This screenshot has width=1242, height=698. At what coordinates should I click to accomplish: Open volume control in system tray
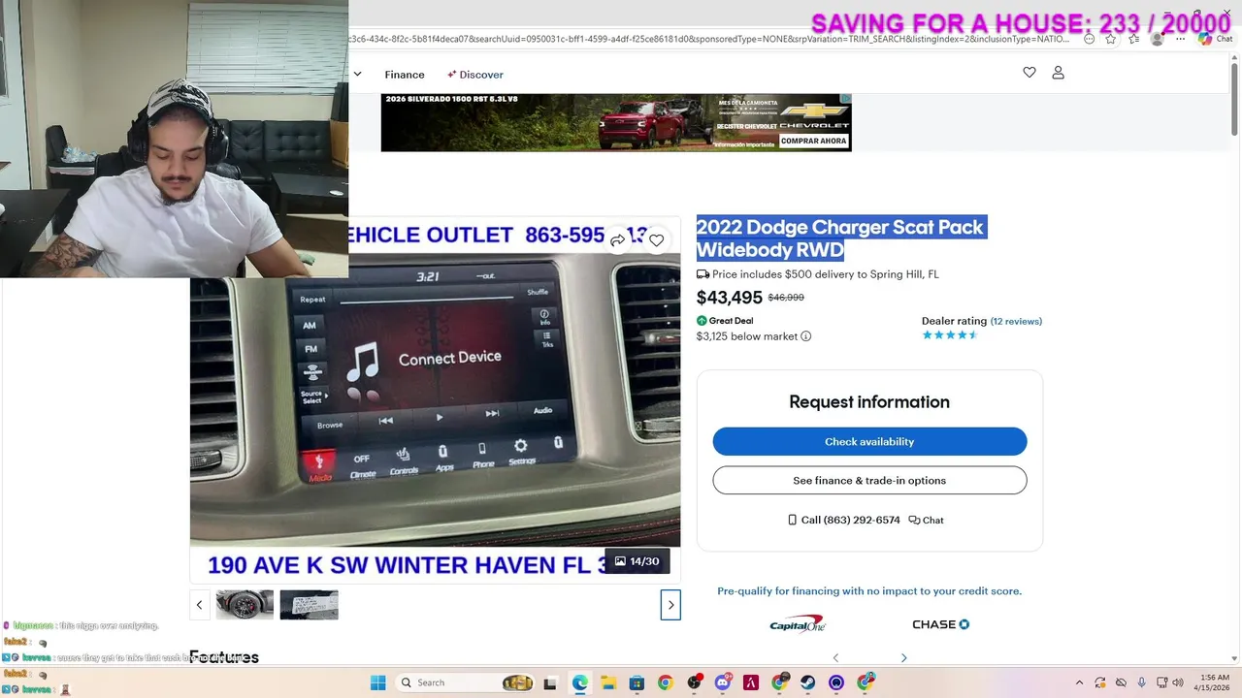1178,682
